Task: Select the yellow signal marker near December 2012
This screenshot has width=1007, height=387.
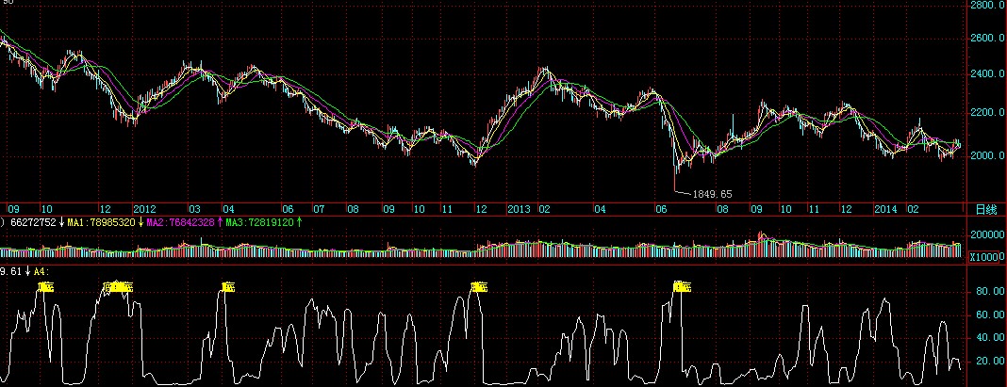Action: 478,286
